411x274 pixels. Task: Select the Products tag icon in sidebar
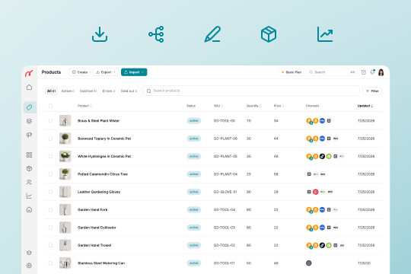[30, 107]
